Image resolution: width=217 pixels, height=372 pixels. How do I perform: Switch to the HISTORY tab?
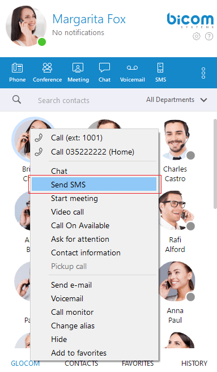click(194, 363)
